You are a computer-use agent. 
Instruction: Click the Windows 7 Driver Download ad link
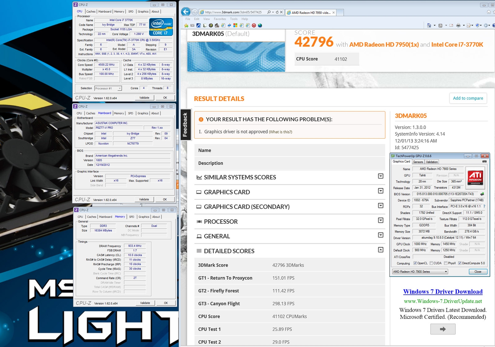click(x=443, y=292)
